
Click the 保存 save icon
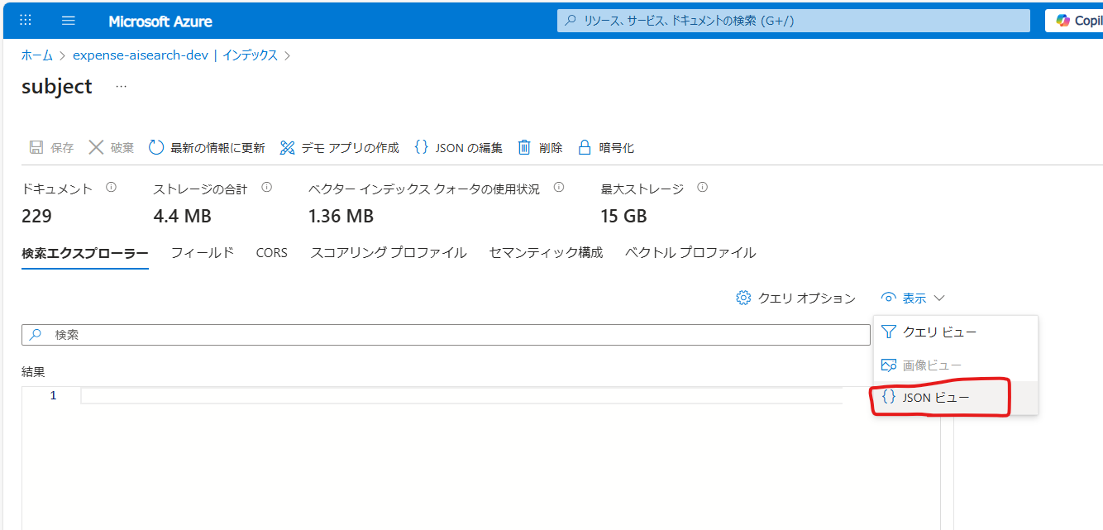[x=36, y=148]
